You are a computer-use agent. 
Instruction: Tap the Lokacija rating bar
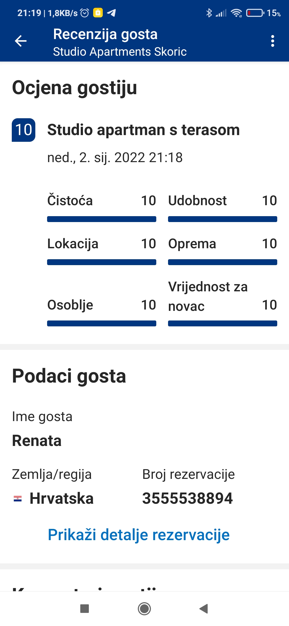(x=102, y=262)
